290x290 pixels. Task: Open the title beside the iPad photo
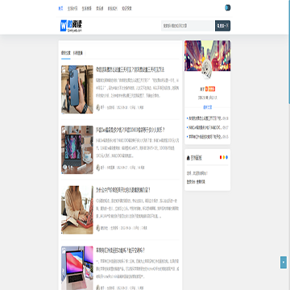coord(130,130)
